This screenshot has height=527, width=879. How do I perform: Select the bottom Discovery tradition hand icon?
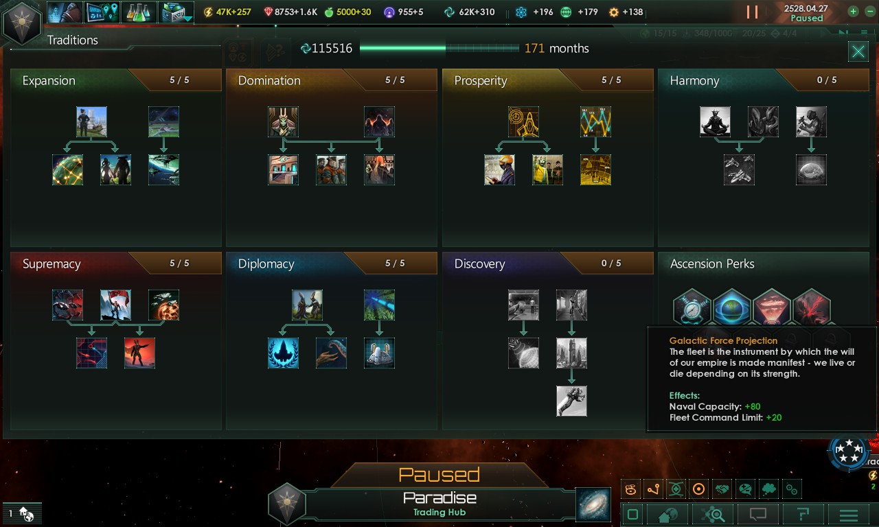click(x=571, y=401)
